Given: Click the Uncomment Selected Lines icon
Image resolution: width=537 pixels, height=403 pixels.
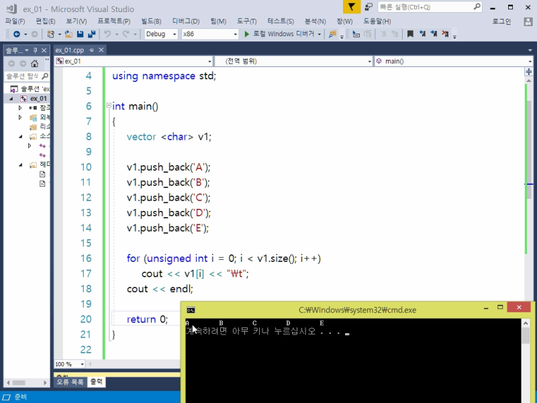Looking at the screenshot, I should [395, 34].
